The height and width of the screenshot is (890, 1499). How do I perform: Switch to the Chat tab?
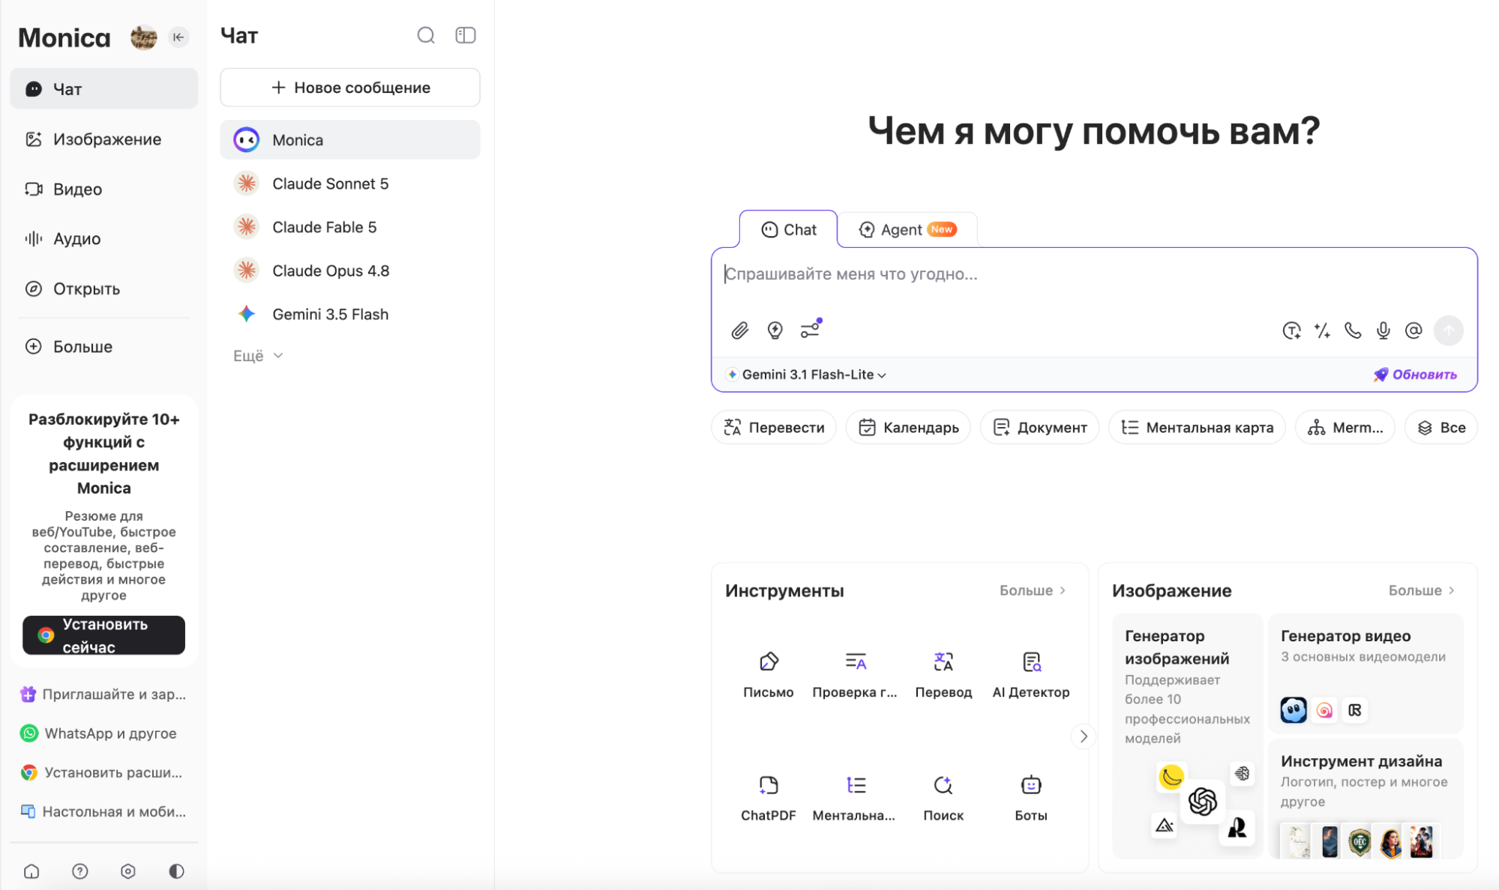pyautogui.click(x=789, y=230)
